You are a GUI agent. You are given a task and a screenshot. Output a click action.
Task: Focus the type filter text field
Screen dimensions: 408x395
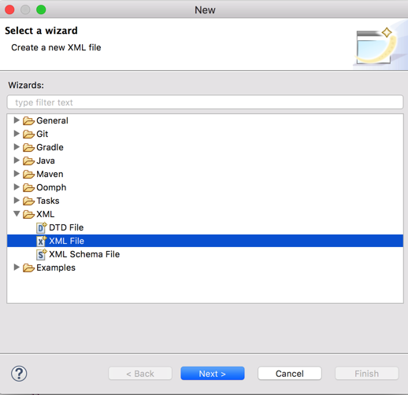205,102
